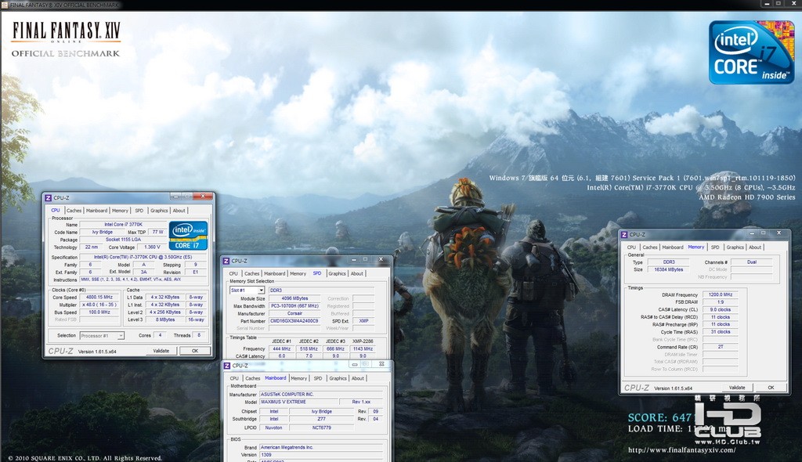The height and width of the screenshot is (462, 802).
Task: Open the About tab in the SPD window
Action: 356,274
